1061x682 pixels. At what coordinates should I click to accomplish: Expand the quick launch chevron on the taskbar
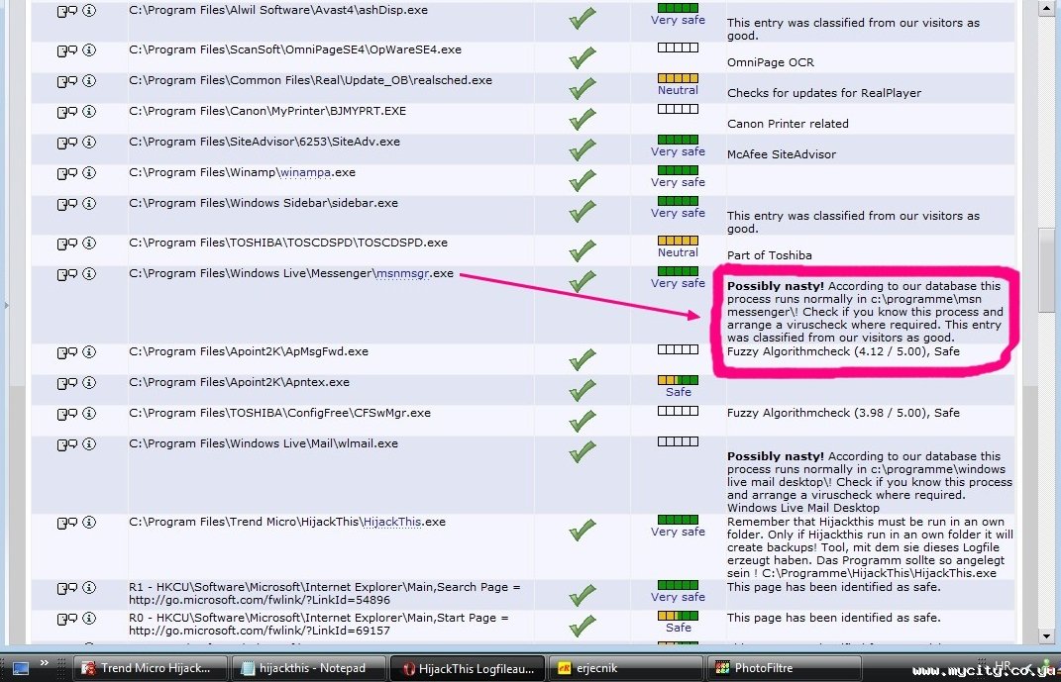pyautogui.click(x=45, y=663)
